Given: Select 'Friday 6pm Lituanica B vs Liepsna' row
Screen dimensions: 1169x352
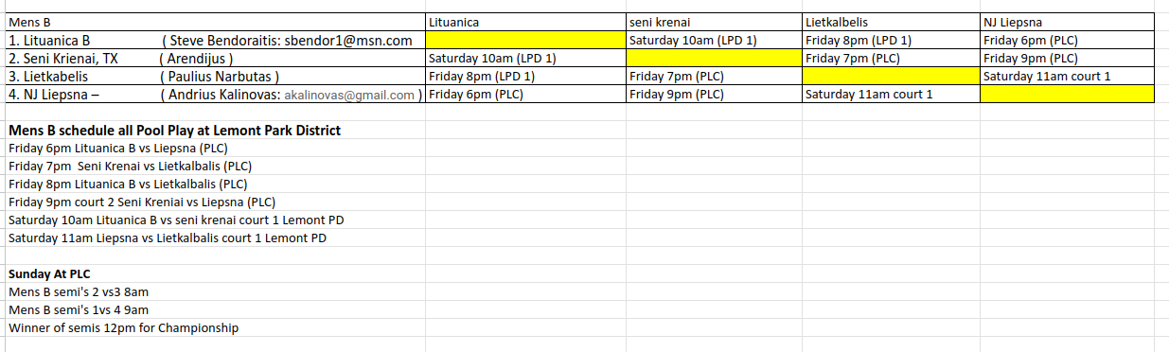Looking at the screenshot, I should (x=118, y=148).
